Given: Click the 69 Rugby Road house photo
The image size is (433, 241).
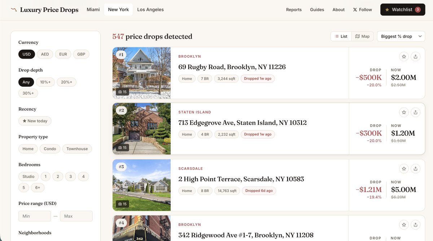Looking at the screenshot, I should tap(141, 73).
